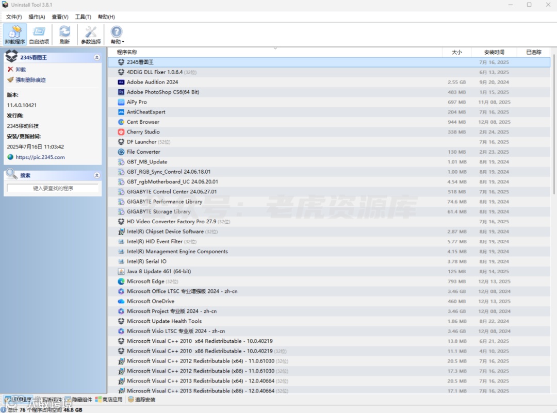This screenshot has width=557, height=413.
Task: Open the https://pic.2345.com link
Action: coord(40,157)
